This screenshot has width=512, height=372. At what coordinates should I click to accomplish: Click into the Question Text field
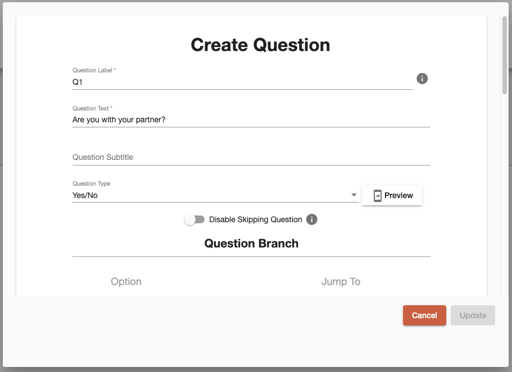click(251, 120)
